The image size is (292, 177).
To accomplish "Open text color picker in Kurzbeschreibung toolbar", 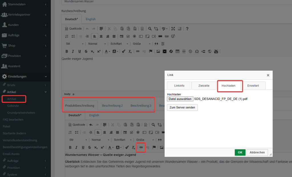I will click(107, 52).
